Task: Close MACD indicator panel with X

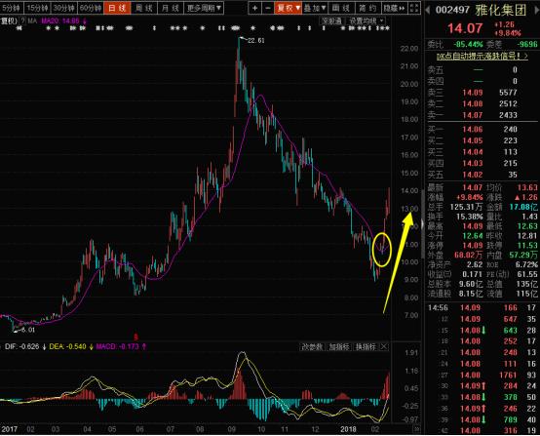Action: 384,346
